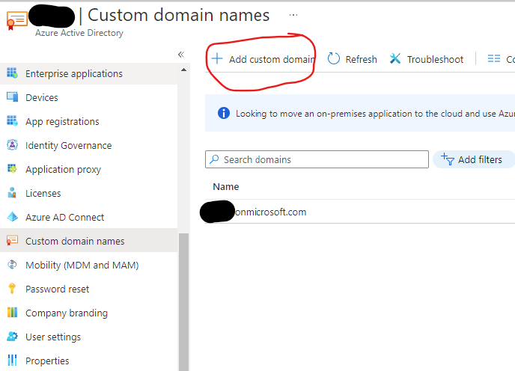
Task: Click the Properties bars icon
Action: [12, 361]
